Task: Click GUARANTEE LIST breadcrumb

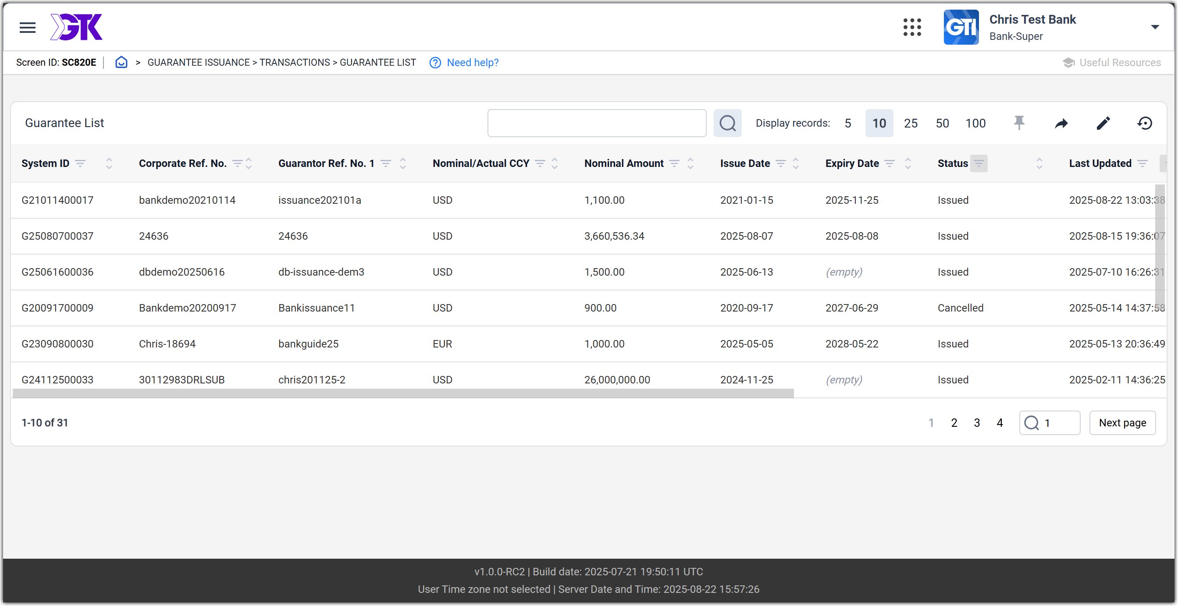Action: point(378,63)
